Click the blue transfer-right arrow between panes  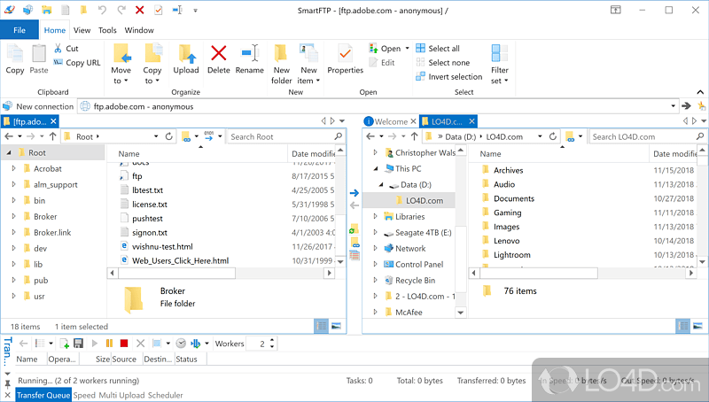(354, 193)
